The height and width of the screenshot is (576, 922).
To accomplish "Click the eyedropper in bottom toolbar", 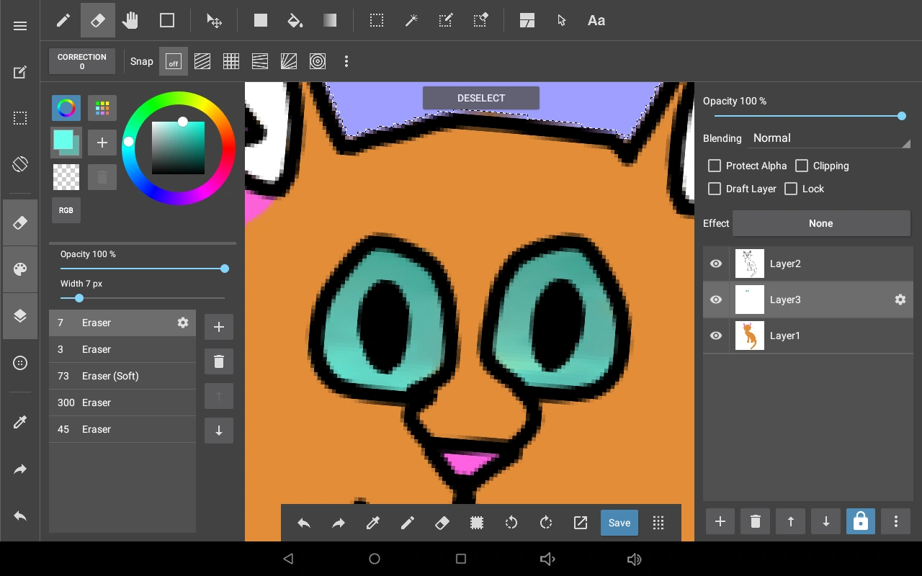I will coord(373,523).
